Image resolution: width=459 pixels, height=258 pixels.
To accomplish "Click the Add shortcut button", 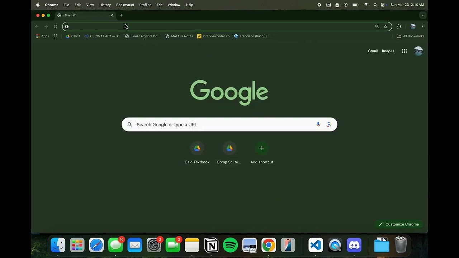I will [262, 153].
